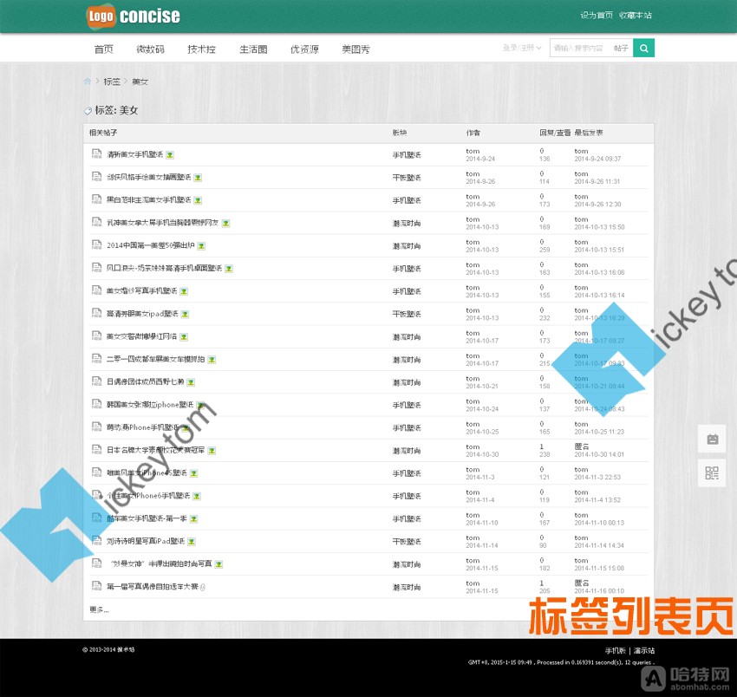Open the 美图秀 navigation item
737x697 pixels.
[x=355, y=49]
